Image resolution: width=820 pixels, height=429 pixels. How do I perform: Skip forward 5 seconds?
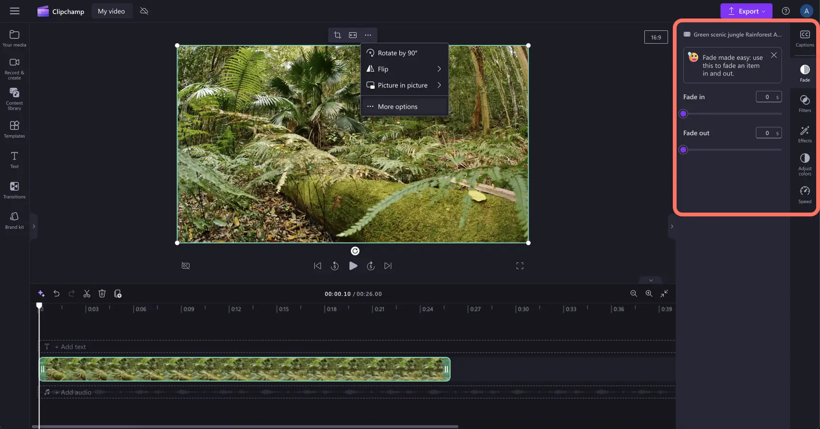click(x=371, y=266)
